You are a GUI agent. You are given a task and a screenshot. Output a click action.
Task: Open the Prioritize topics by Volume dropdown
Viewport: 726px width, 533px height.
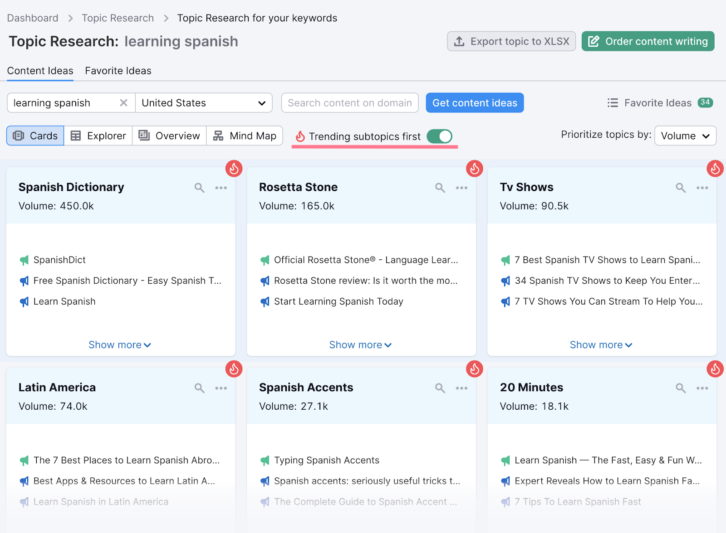click(x=685, y=136)
